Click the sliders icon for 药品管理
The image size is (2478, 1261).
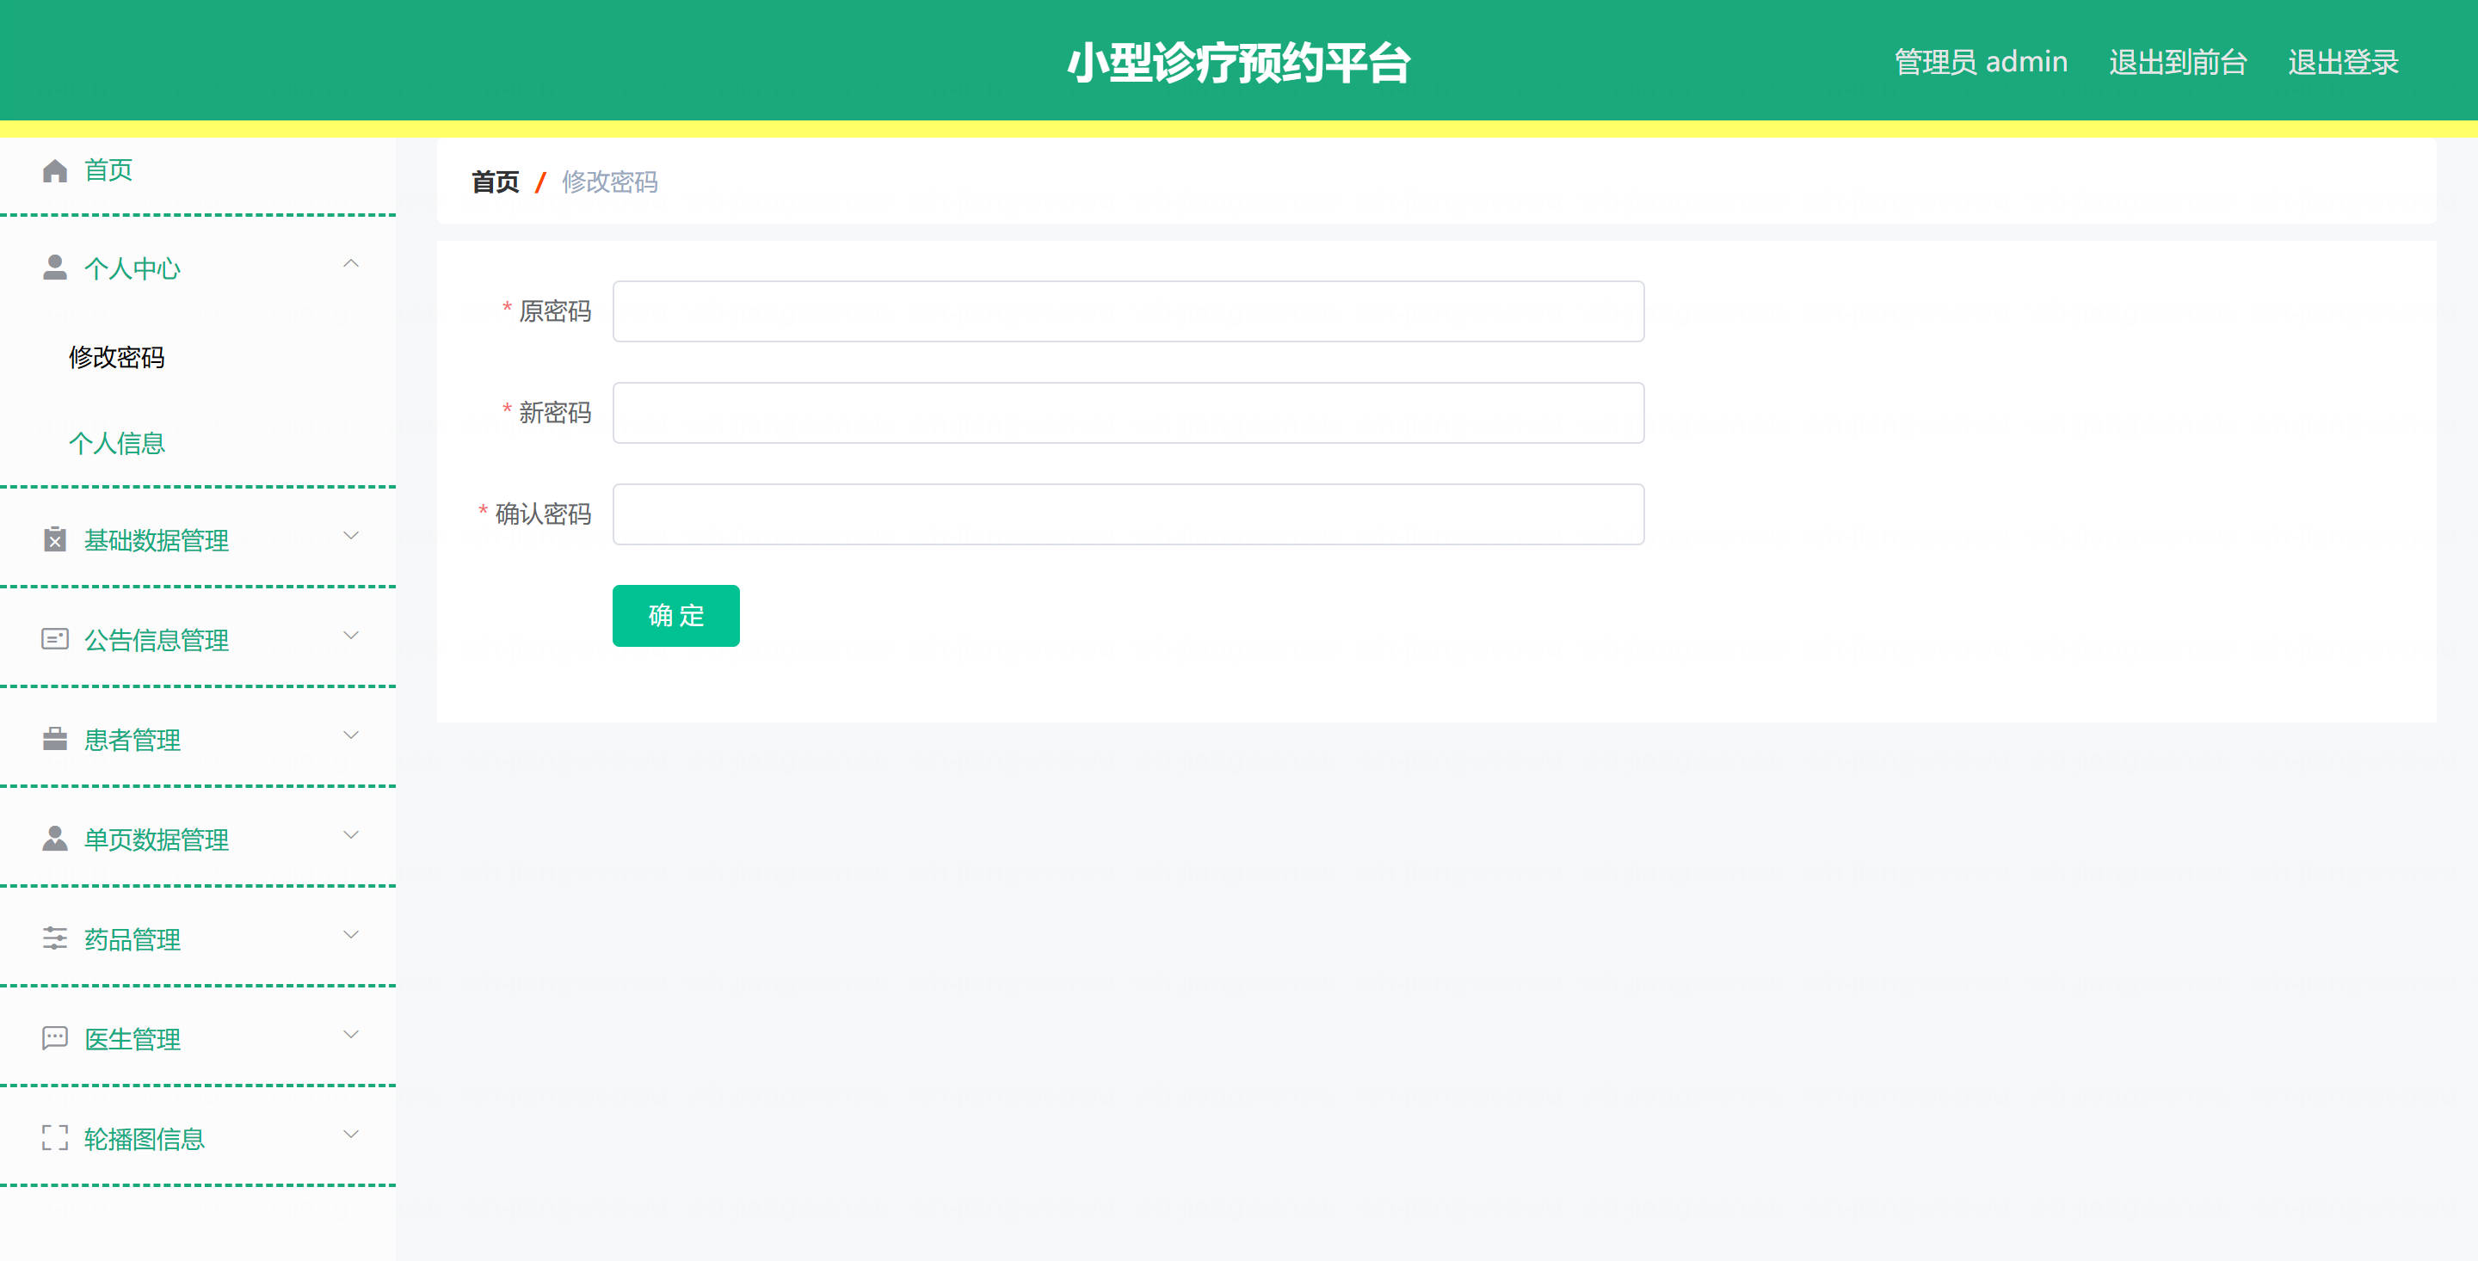pyautogui.click(x=55, y=938)
